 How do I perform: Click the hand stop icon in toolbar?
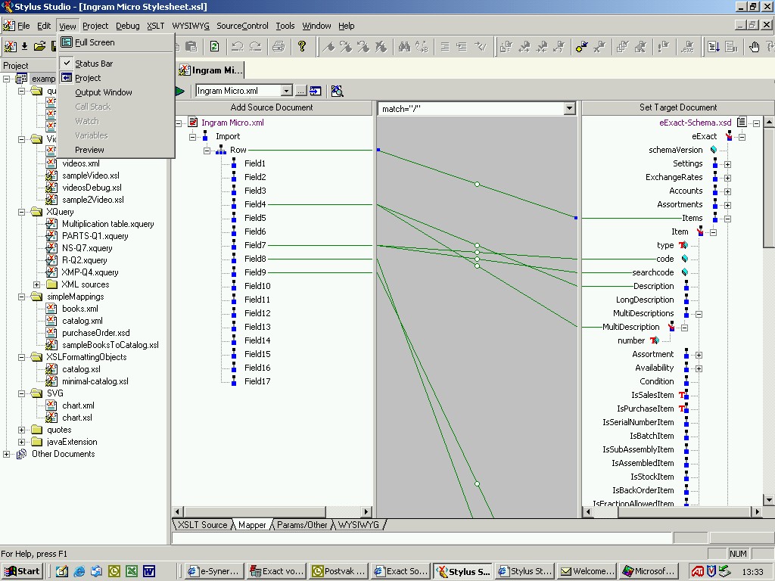pyautogui.click(x=754, y=46)
